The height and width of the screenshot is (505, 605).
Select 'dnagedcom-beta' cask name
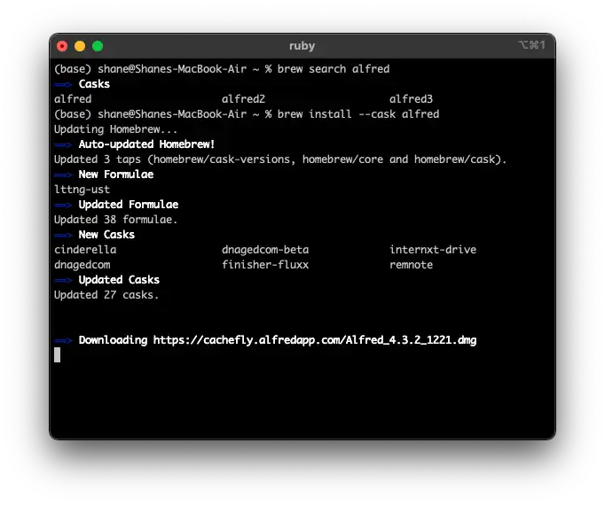tap(265, 250)
